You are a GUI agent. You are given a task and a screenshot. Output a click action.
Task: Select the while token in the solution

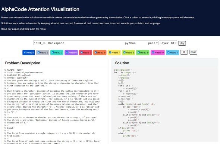pos(121,104)
